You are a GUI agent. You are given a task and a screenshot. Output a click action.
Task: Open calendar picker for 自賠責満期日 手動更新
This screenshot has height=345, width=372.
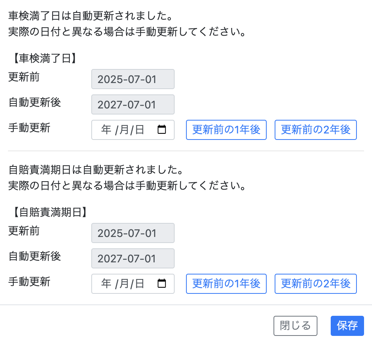[x=161, y=284]
